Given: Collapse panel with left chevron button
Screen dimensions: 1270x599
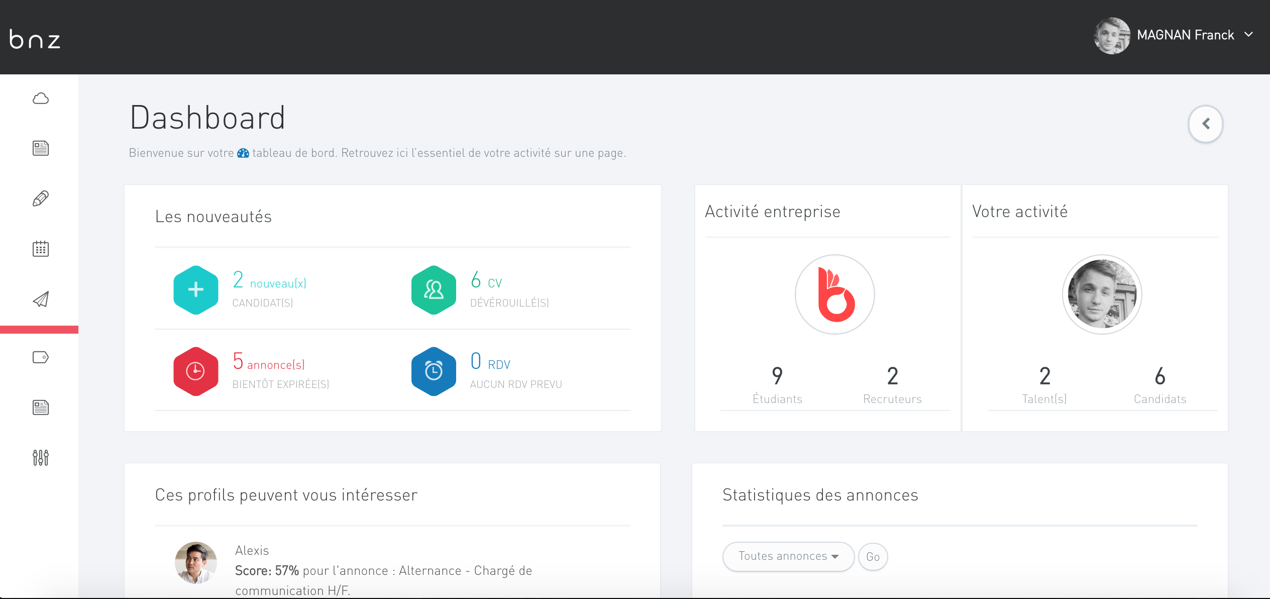Looking at the screenshot, I should pyautogui.click(x=1205, y=124).
